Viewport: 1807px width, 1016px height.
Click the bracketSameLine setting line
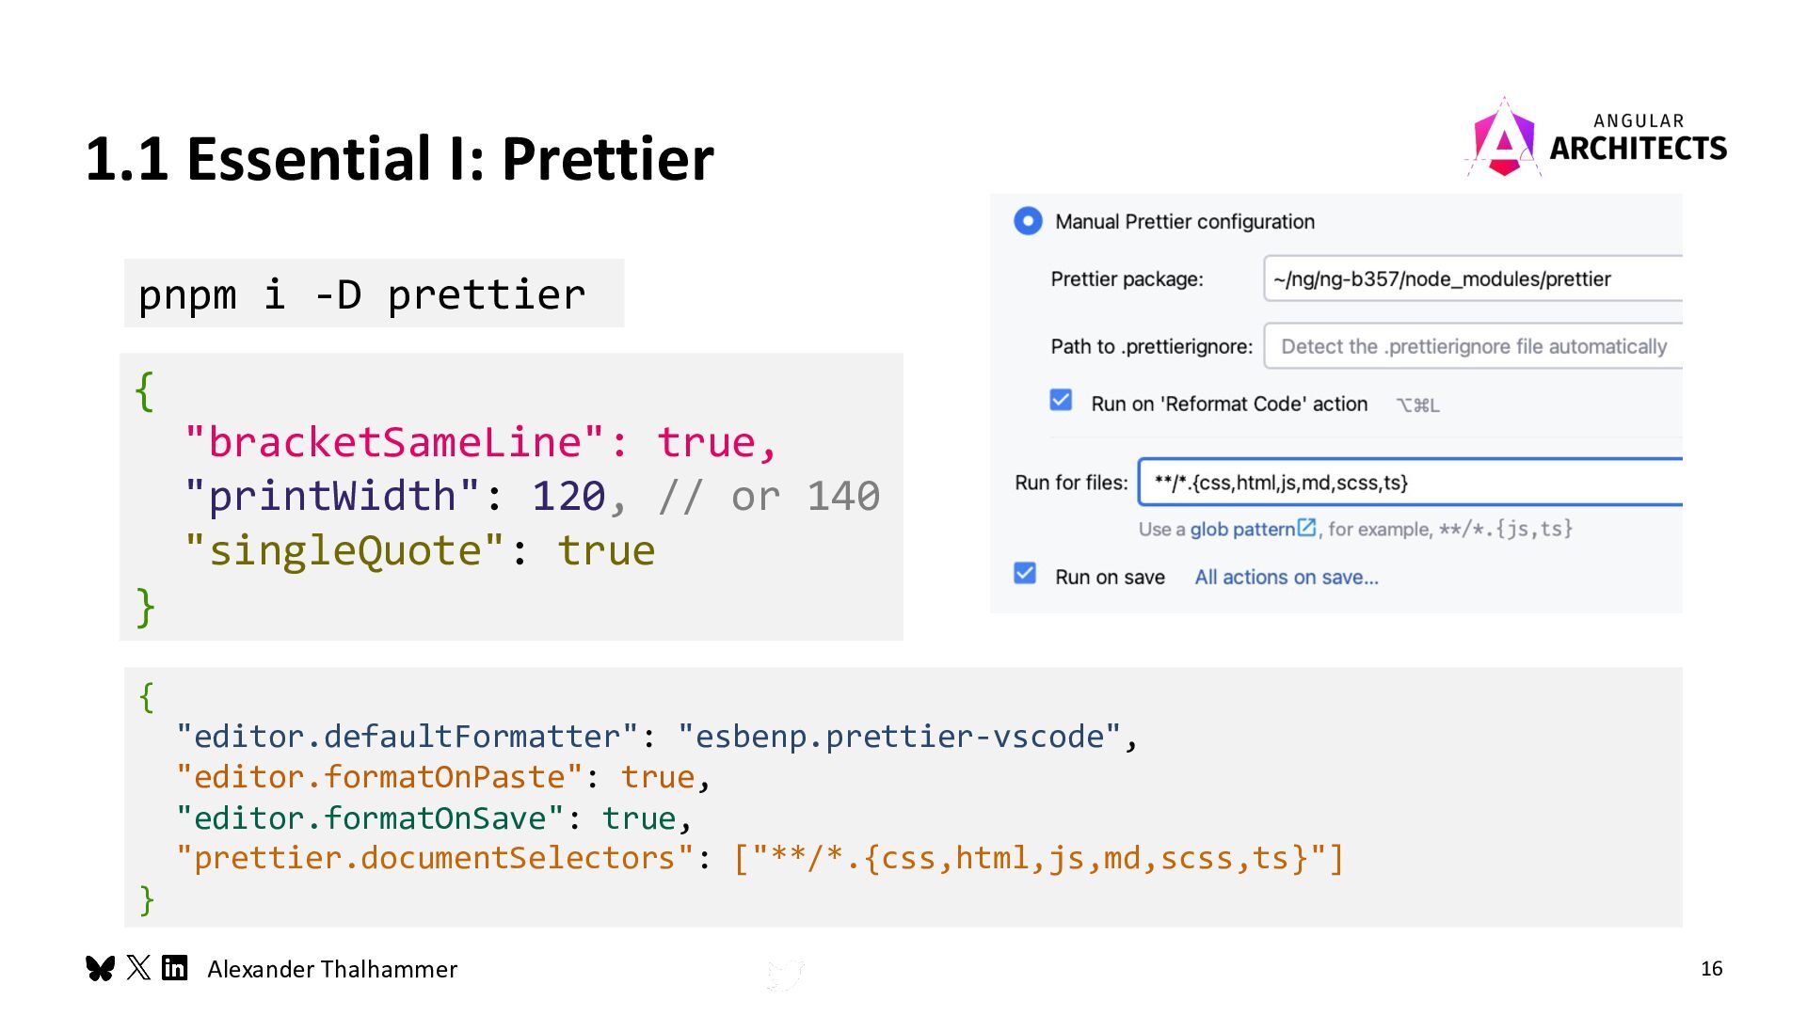point(481,442)
